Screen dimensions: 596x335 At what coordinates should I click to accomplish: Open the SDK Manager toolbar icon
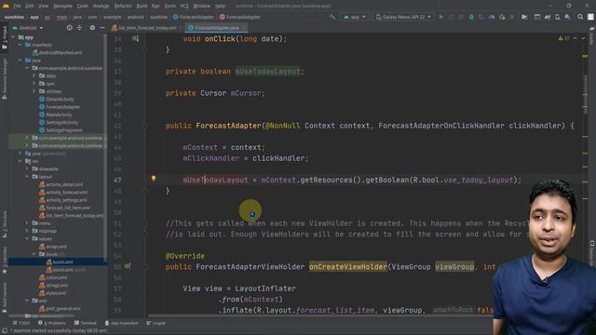click(567, 17)
